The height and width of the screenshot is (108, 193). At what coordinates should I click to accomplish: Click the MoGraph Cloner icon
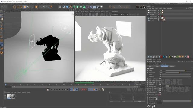(84, 7)
